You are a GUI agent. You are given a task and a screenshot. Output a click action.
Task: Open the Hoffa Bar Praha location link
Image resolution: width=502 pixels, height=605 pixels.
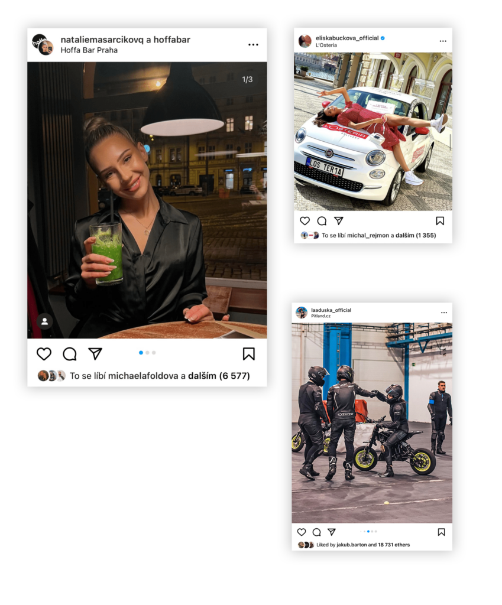pos(89,50)
